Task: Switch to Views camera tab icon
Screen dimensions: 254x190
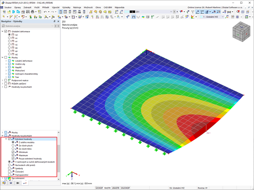Action: 18,183
